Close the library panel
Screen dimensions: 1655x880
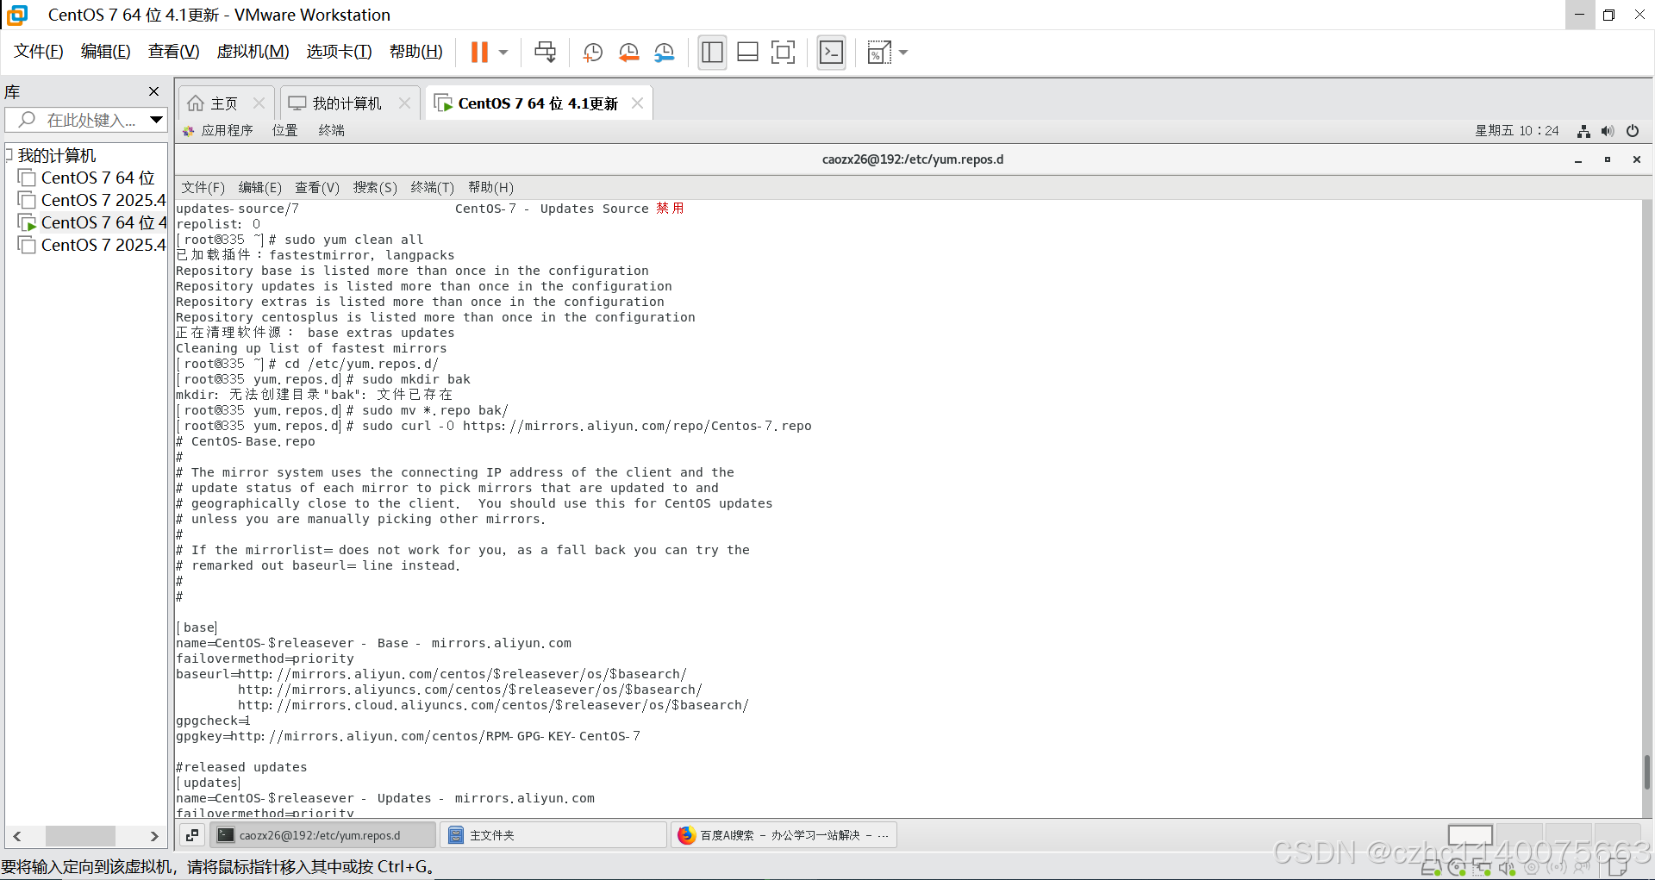click(153, 91)
